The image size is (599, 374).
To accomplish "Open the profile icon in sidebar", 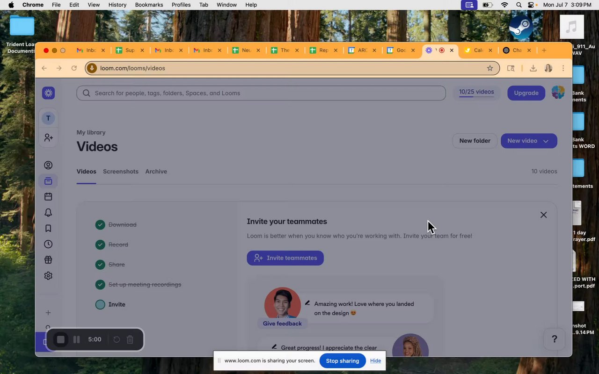I will 48,165.
